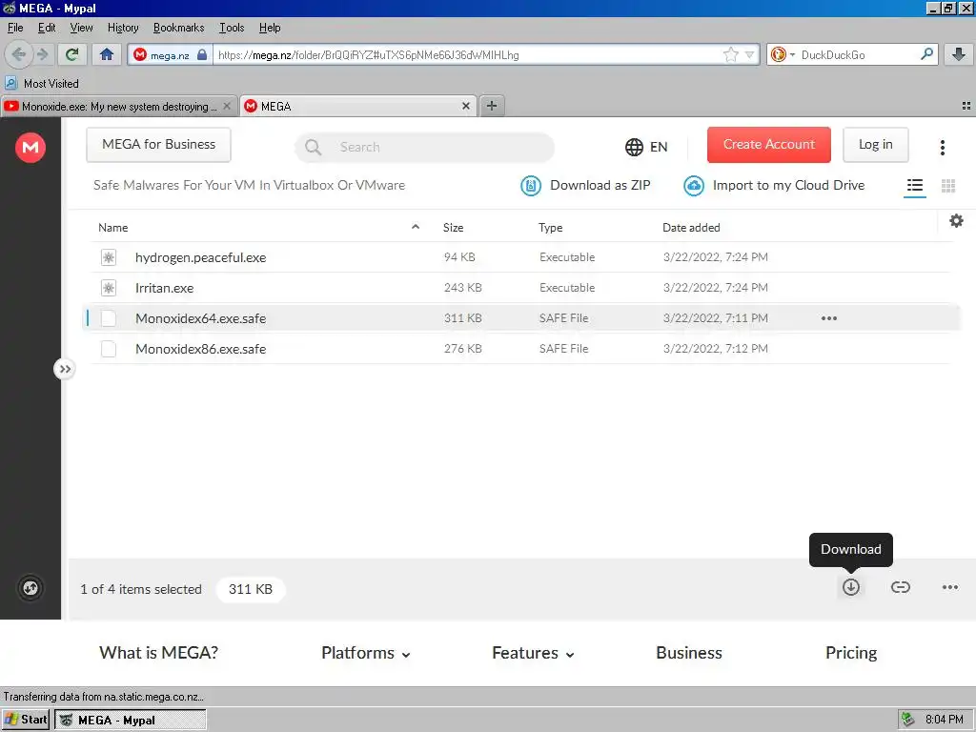Click hydrogen.peaceful.exe file icon
This screenshot has height=732, width=976.
point(109,257)
